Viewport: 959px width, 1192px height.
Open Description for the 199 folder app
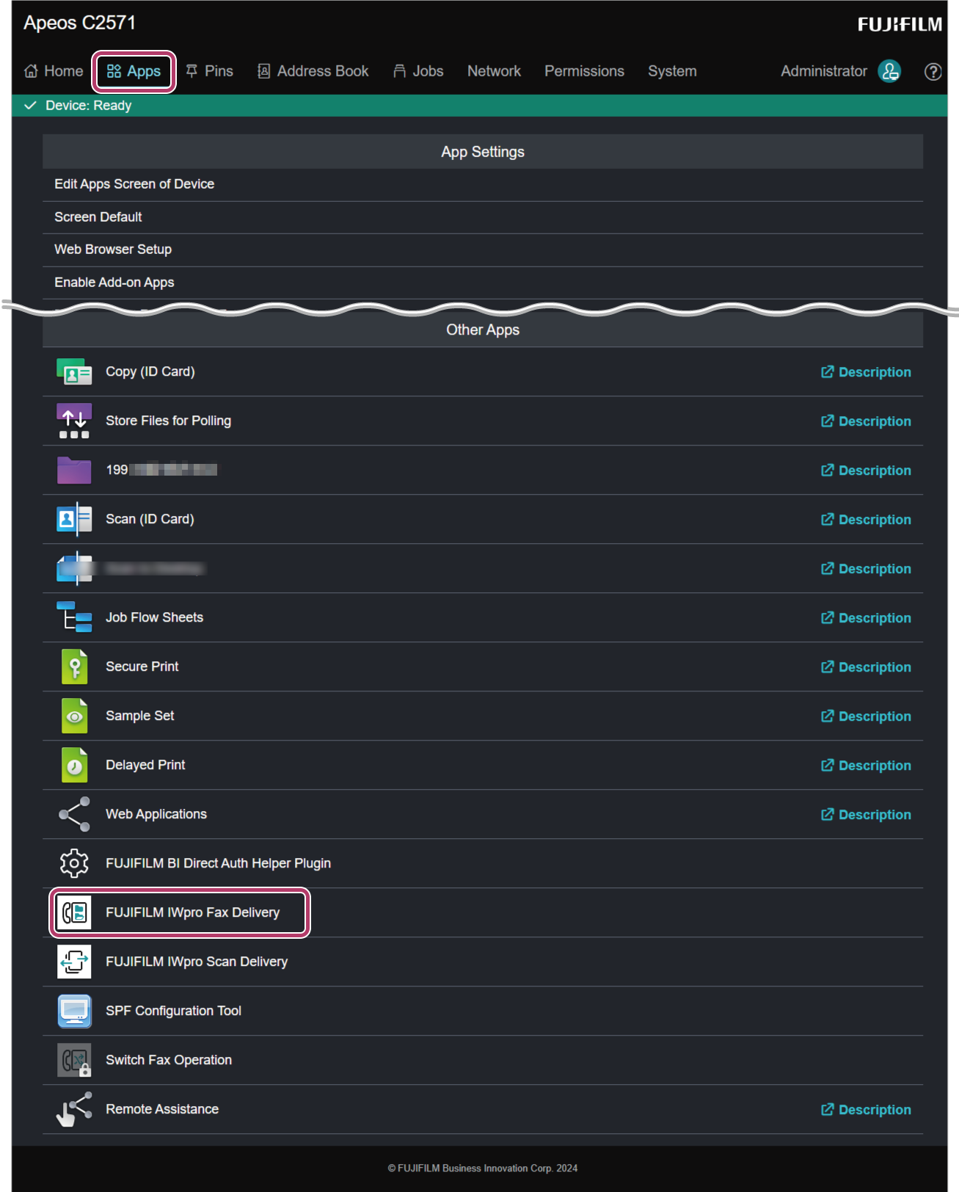866,470
